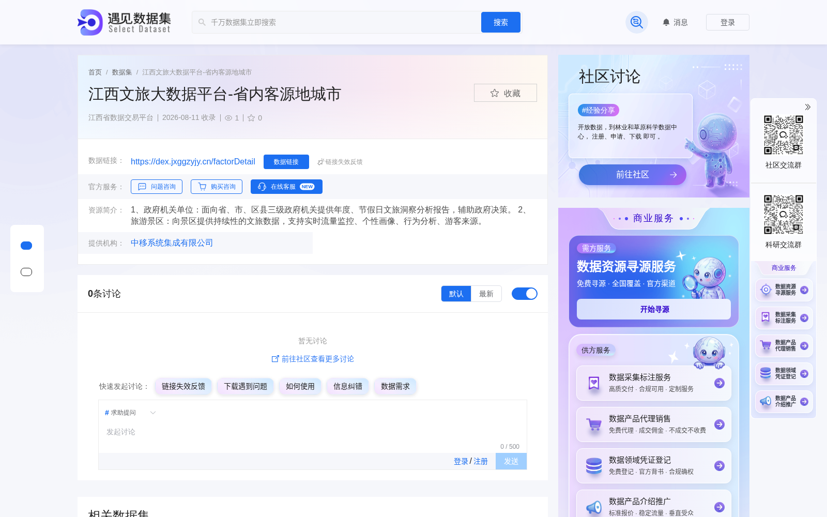Click the bookmark icon of 数据采集标注服务 card
This screenshot has height=517, width=827.
594,383
